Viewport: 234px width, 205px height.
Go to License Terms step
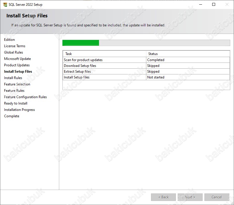(x=15, y=46)
